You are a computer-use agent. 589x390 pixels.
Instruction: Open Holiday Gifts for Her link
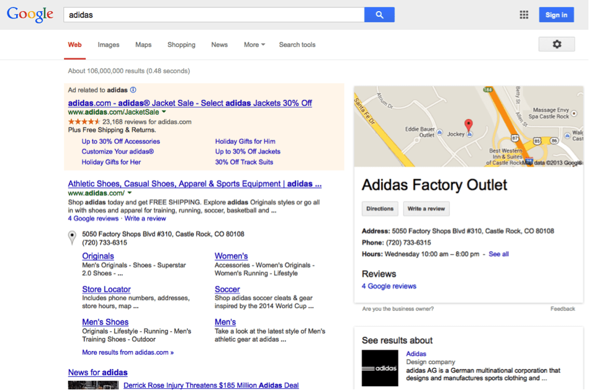tap(111, 162)
